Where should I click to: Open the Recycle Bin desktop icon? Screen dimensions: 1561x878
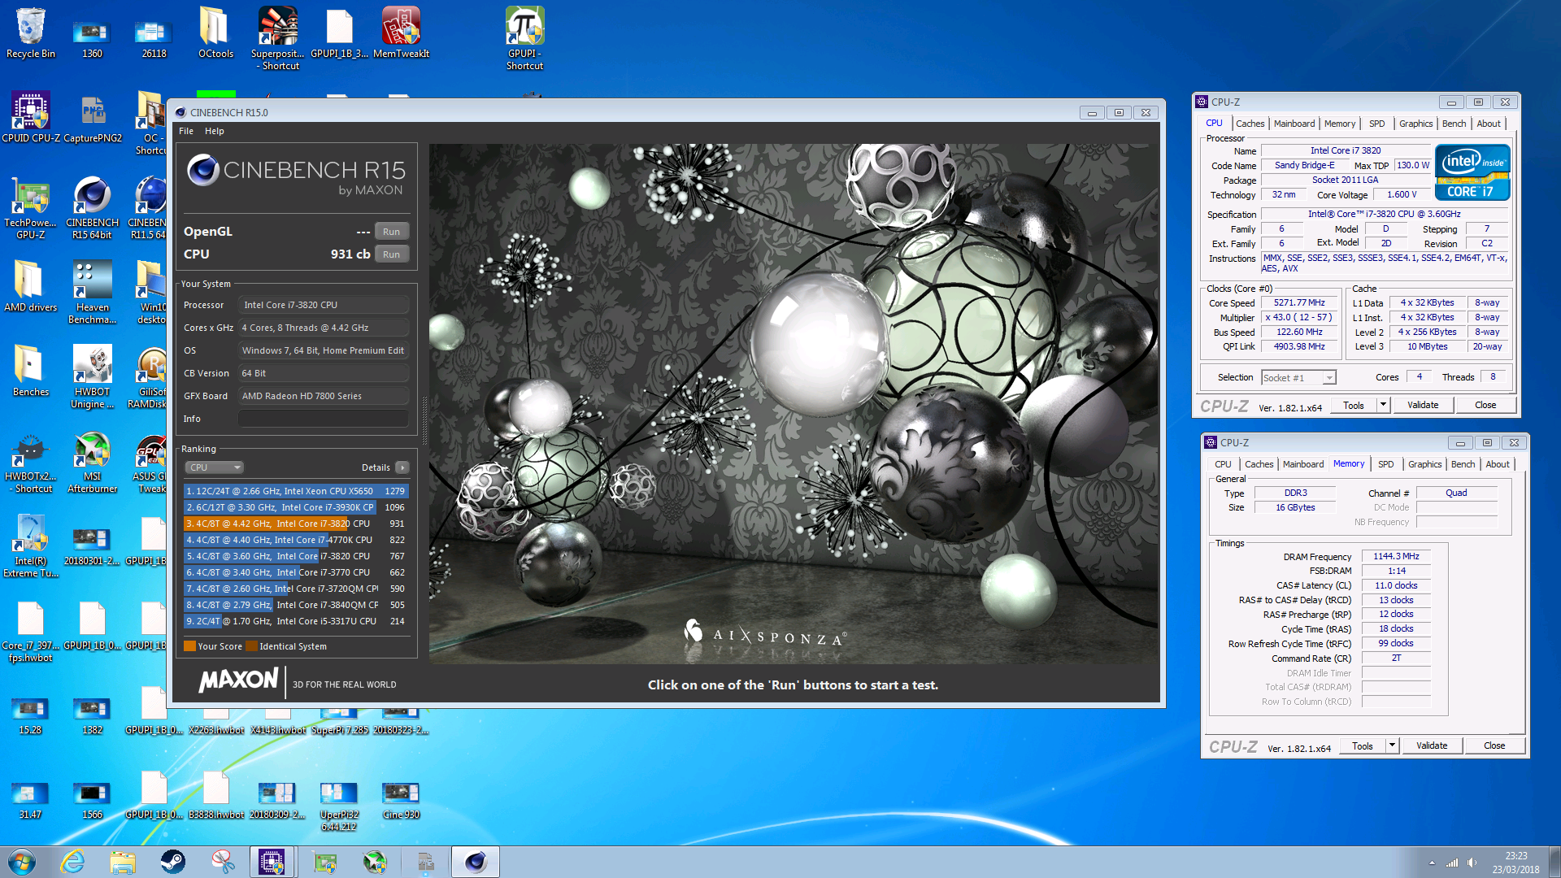(31, 33)
